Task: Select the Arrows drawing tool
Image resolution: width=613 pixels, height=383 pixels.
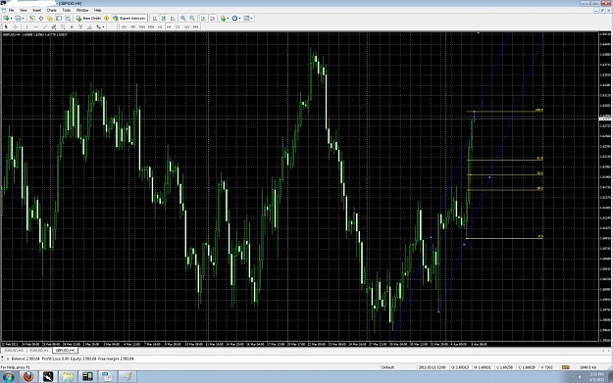Action: coord(98,27)
